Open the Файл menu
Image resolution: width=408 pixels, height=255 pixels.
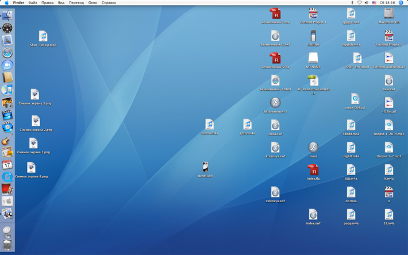pos(33,3)
